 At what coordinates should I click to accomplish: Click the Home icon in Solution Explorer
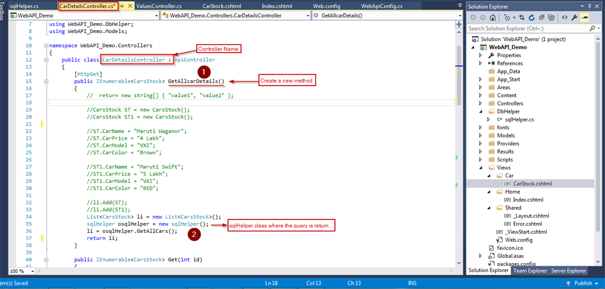492,17
